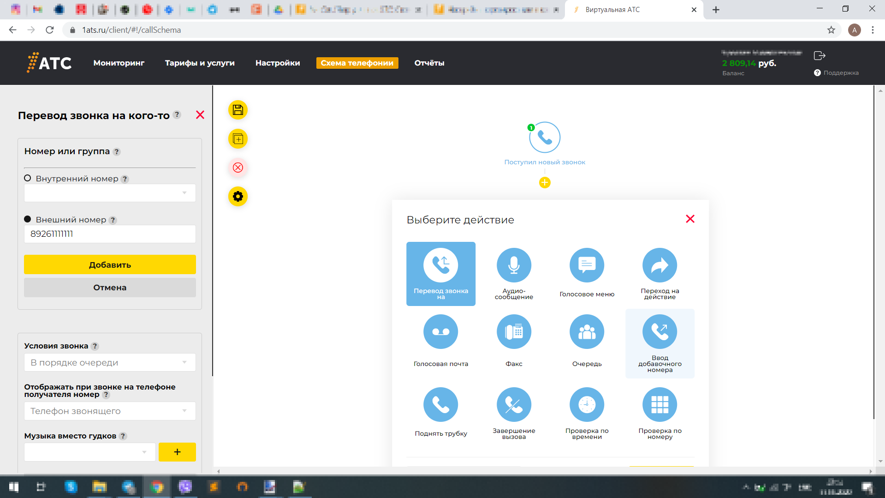Go to the Отчёты menu item
The width and height of the screenshot is (885, 498).
tap(429, 63)
